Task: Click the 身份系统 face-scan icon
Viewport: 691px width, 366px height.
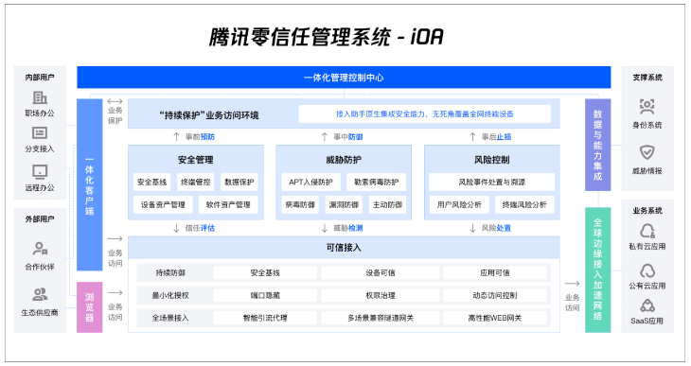Action: pyautogui.click(x=647, y=106)
